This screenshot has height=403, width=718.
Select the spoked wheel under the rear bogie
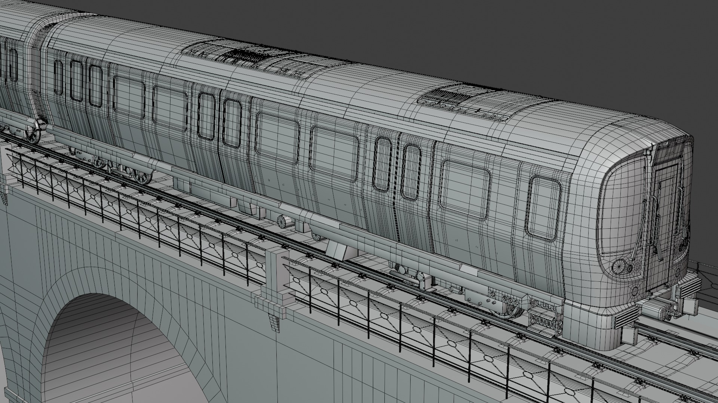[142, 177]
